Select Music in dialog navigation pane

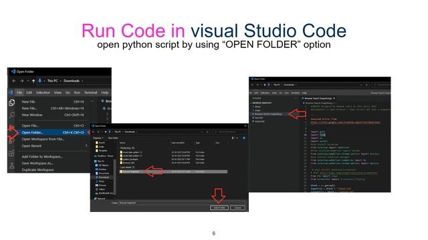[101, 181]
